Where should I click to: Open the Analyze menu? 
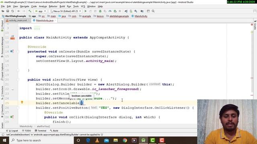tap(43, 6)
